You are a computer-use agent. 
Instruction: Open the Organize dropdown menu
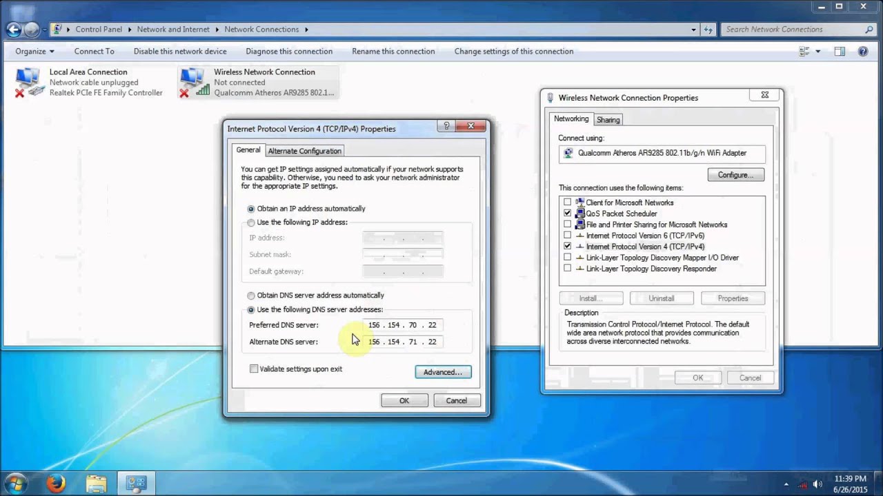coord(34,51)
